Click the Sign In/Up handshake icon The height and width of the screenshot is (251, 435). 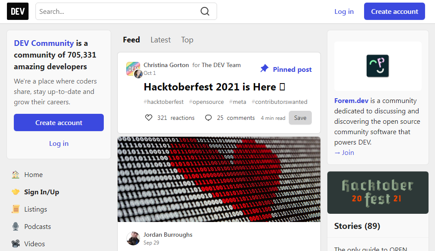click(x=16, y=192)
